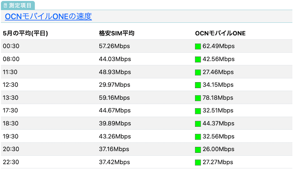Screen dimensions: 294x170
Task: Click green swatch beside 26.00Mbps
Action: 198,149
